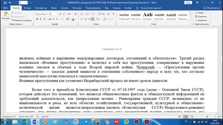Switch to Вставка tab
223x125 pixels.
[x=27, y=8]
